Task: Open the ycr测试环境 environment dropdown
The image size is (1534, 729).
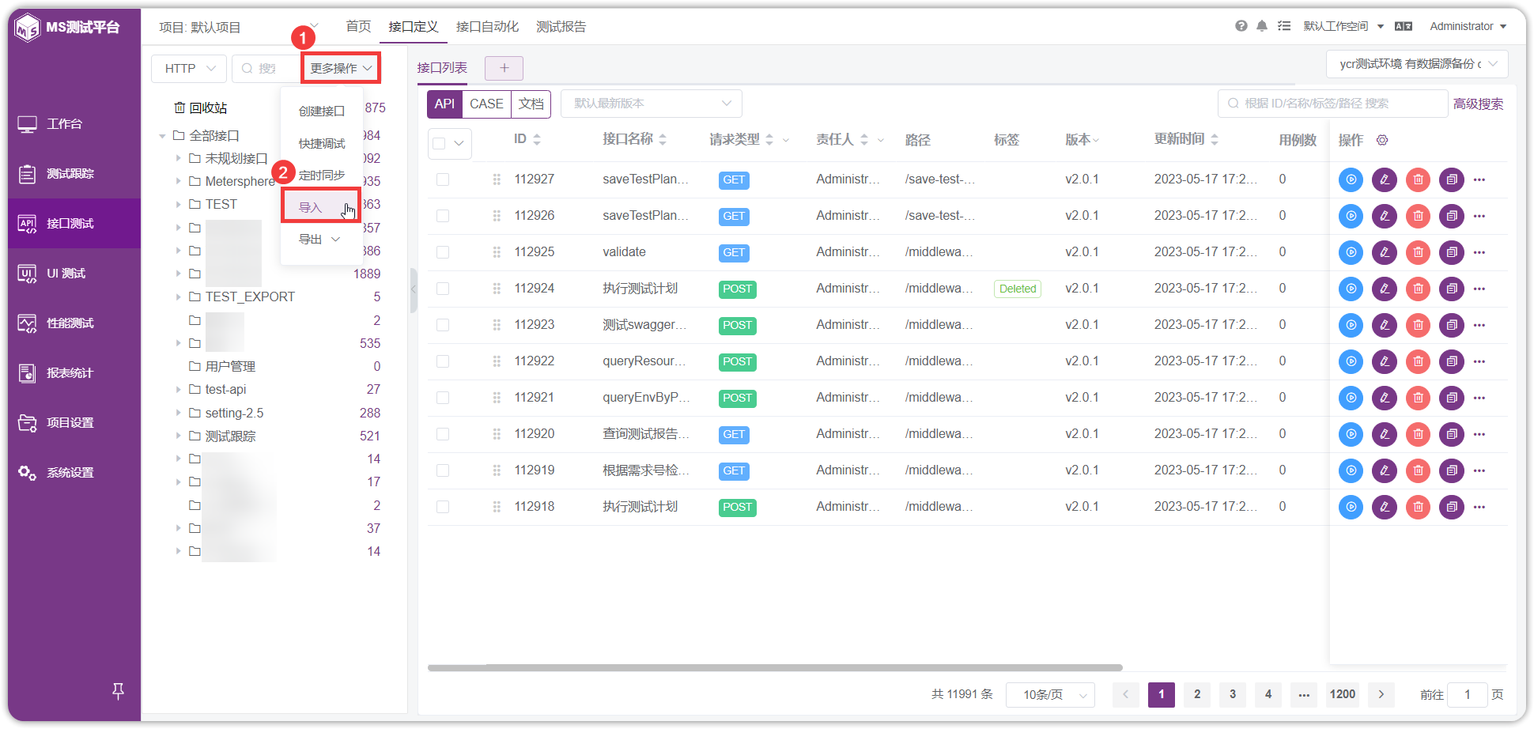Action: 1417,64
